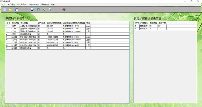Open the 串口网关 menu
The image size is (202, 107).
point(11,5)
